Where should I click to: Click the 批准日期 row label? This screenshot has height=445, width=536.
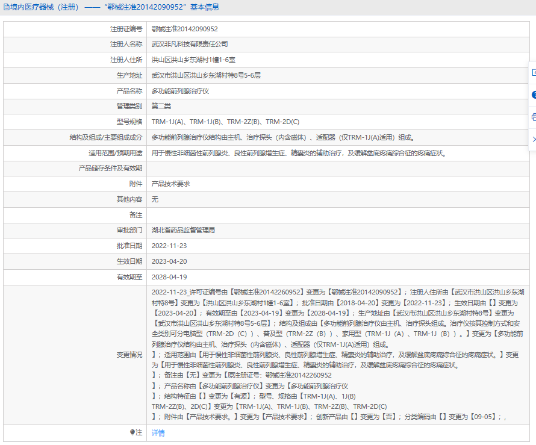pyautogui.click(x=129, y=246)
